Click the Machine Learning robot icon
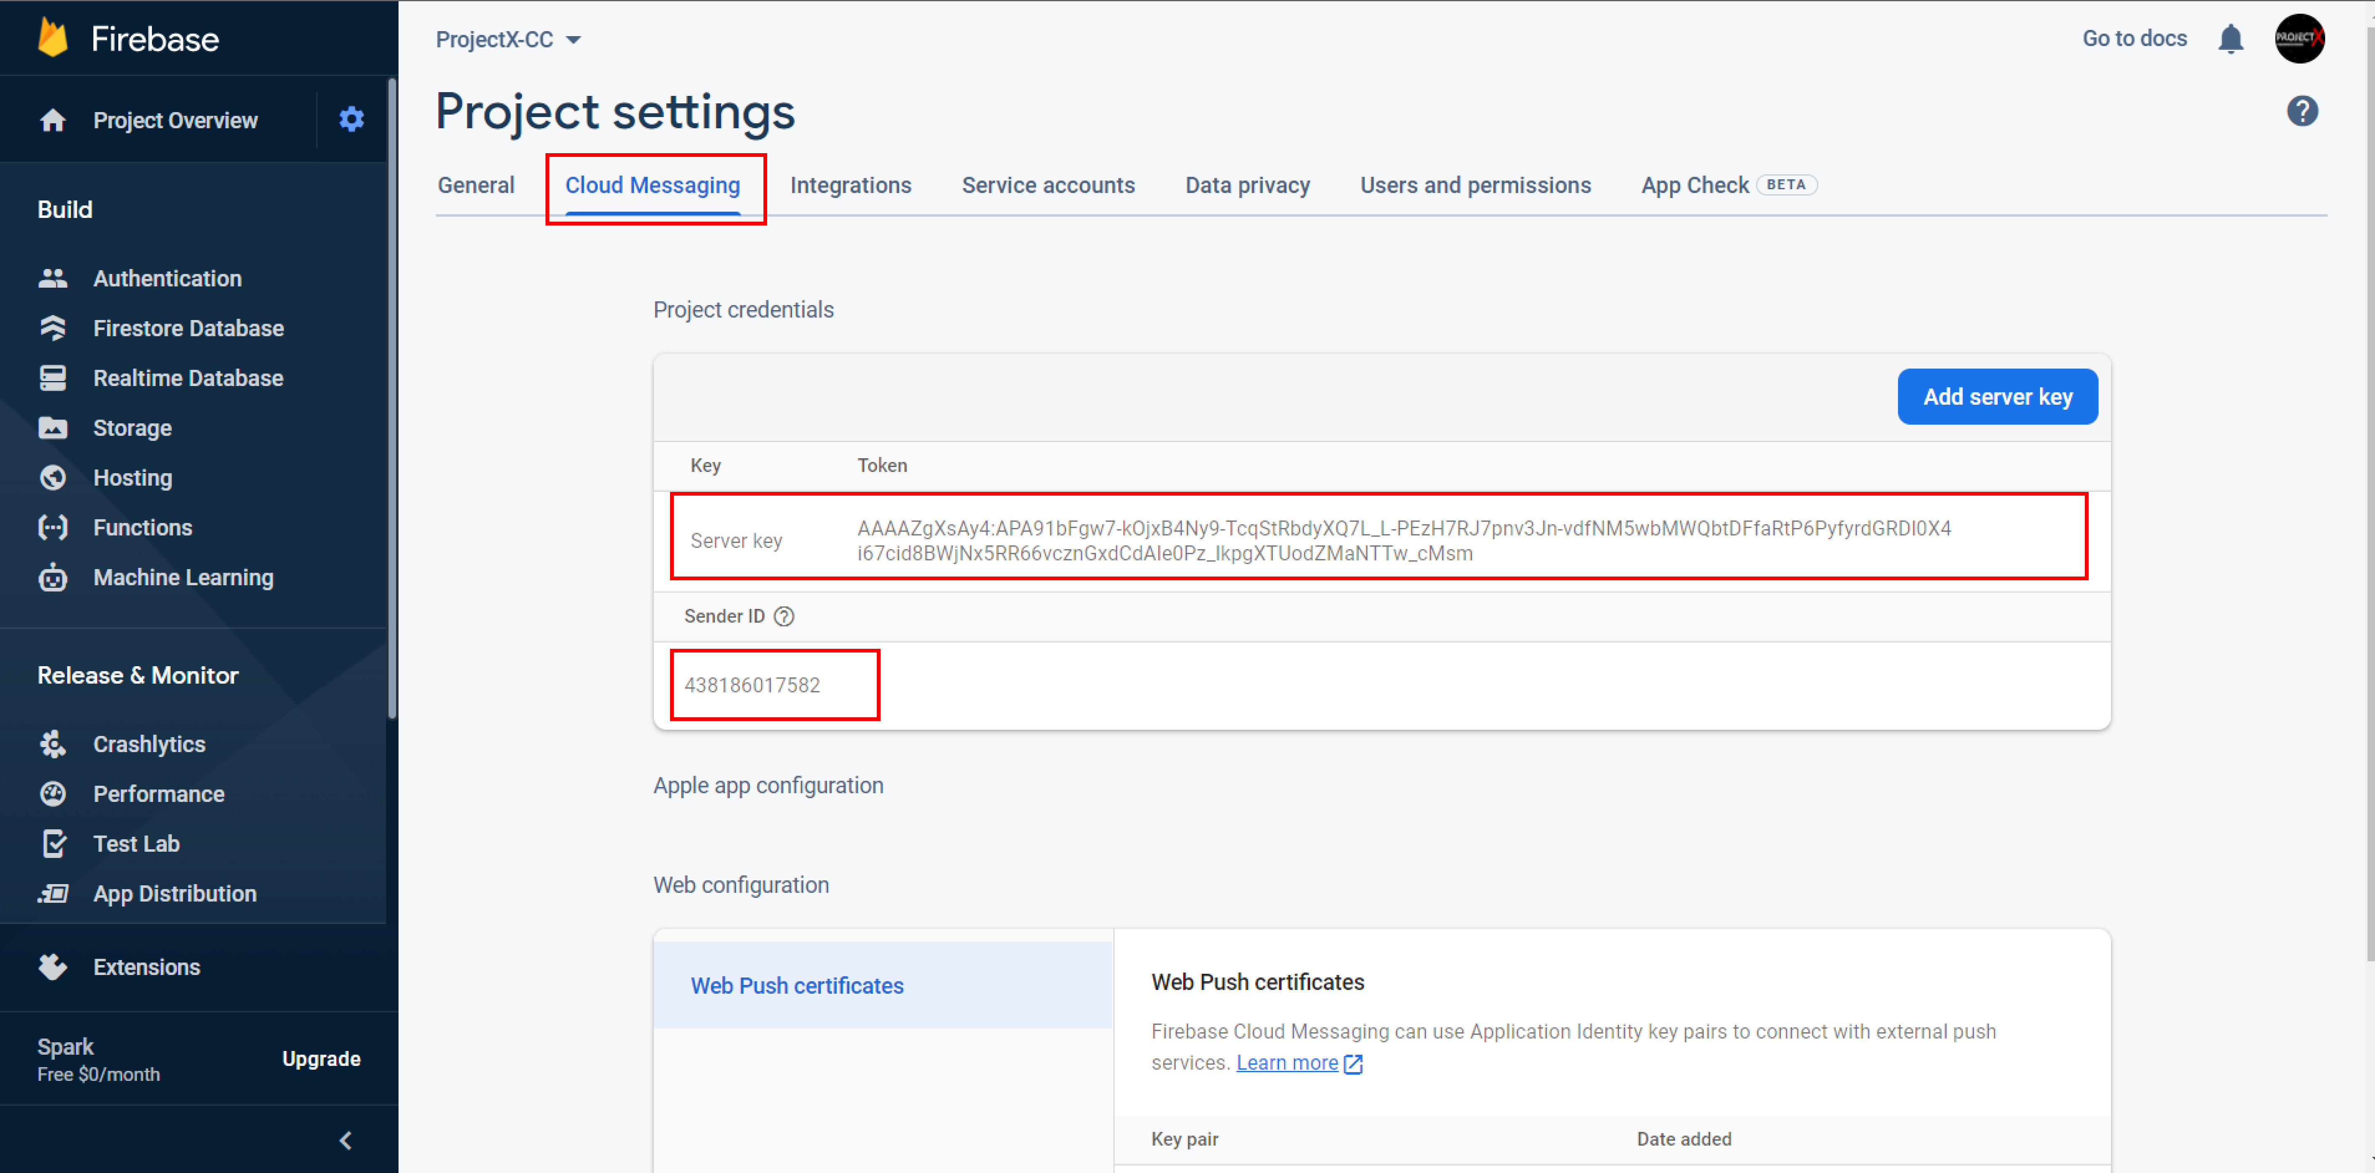Viewport: 2375px width, 1173px height. (x=53, y=577)
